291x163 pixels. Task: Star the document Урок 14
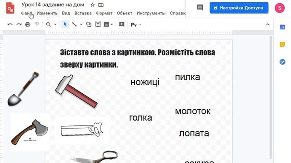[92, 5]
